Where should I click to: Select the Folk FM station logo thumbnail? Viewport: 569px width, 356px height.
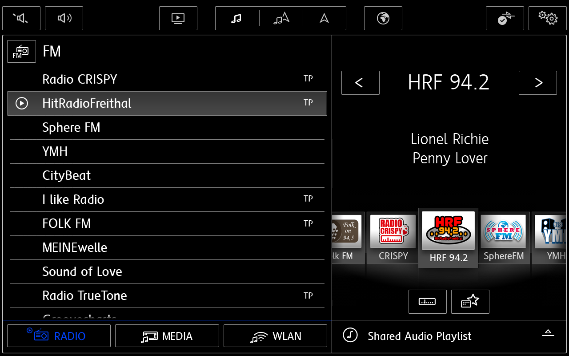[x=348, y=238]
